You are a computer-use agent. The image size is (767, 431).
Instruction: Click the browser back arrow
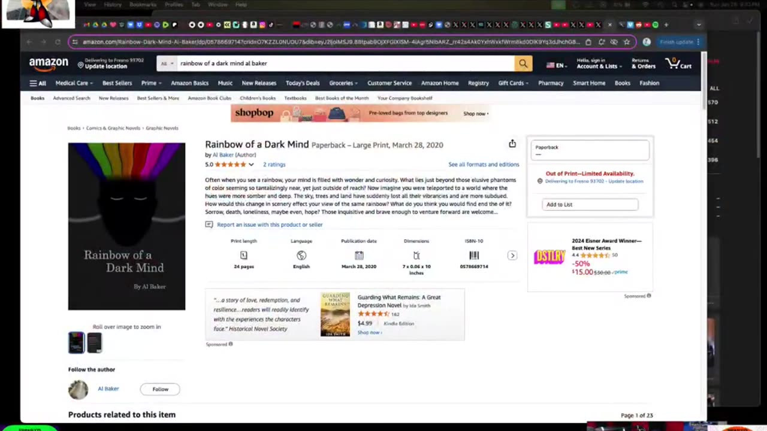click(29, 42)
